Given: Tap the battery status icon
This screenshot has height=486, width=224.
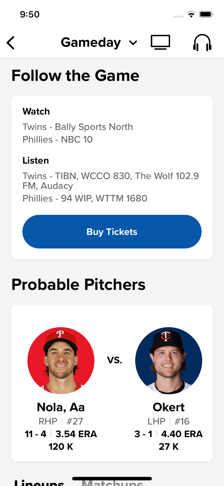Looking at the screenshot, I should coord(206,14).
